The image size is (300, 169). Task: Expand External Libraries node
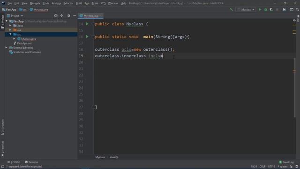[x=6, y=47]
